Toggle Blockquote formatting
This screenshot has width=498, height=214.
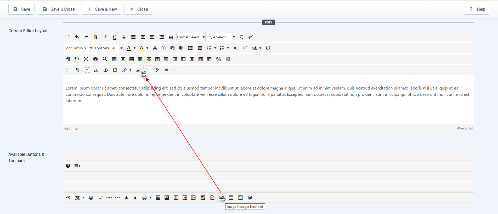coord(171,37)
